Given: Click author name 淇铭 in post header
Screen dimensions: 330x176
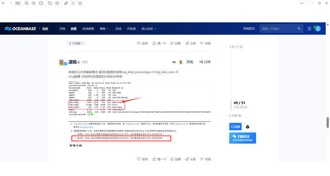Looking at the screenshot, I should [72, 62].
